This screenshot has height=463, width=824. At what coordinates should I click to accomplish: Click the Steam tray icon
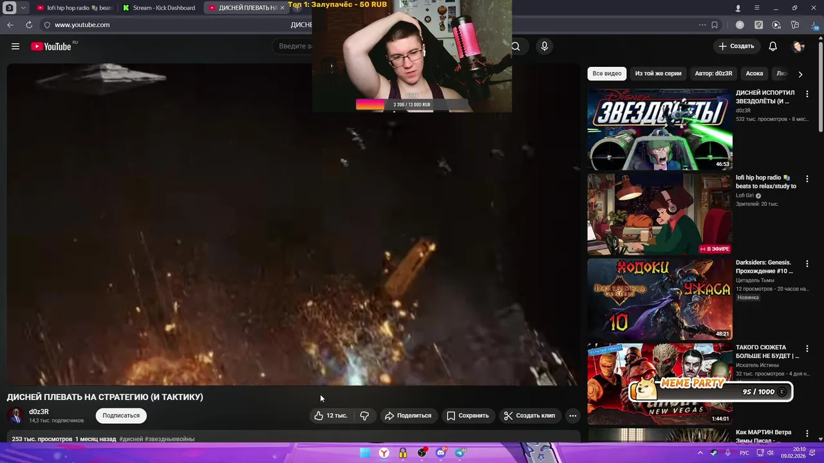(x=714, y=453)
